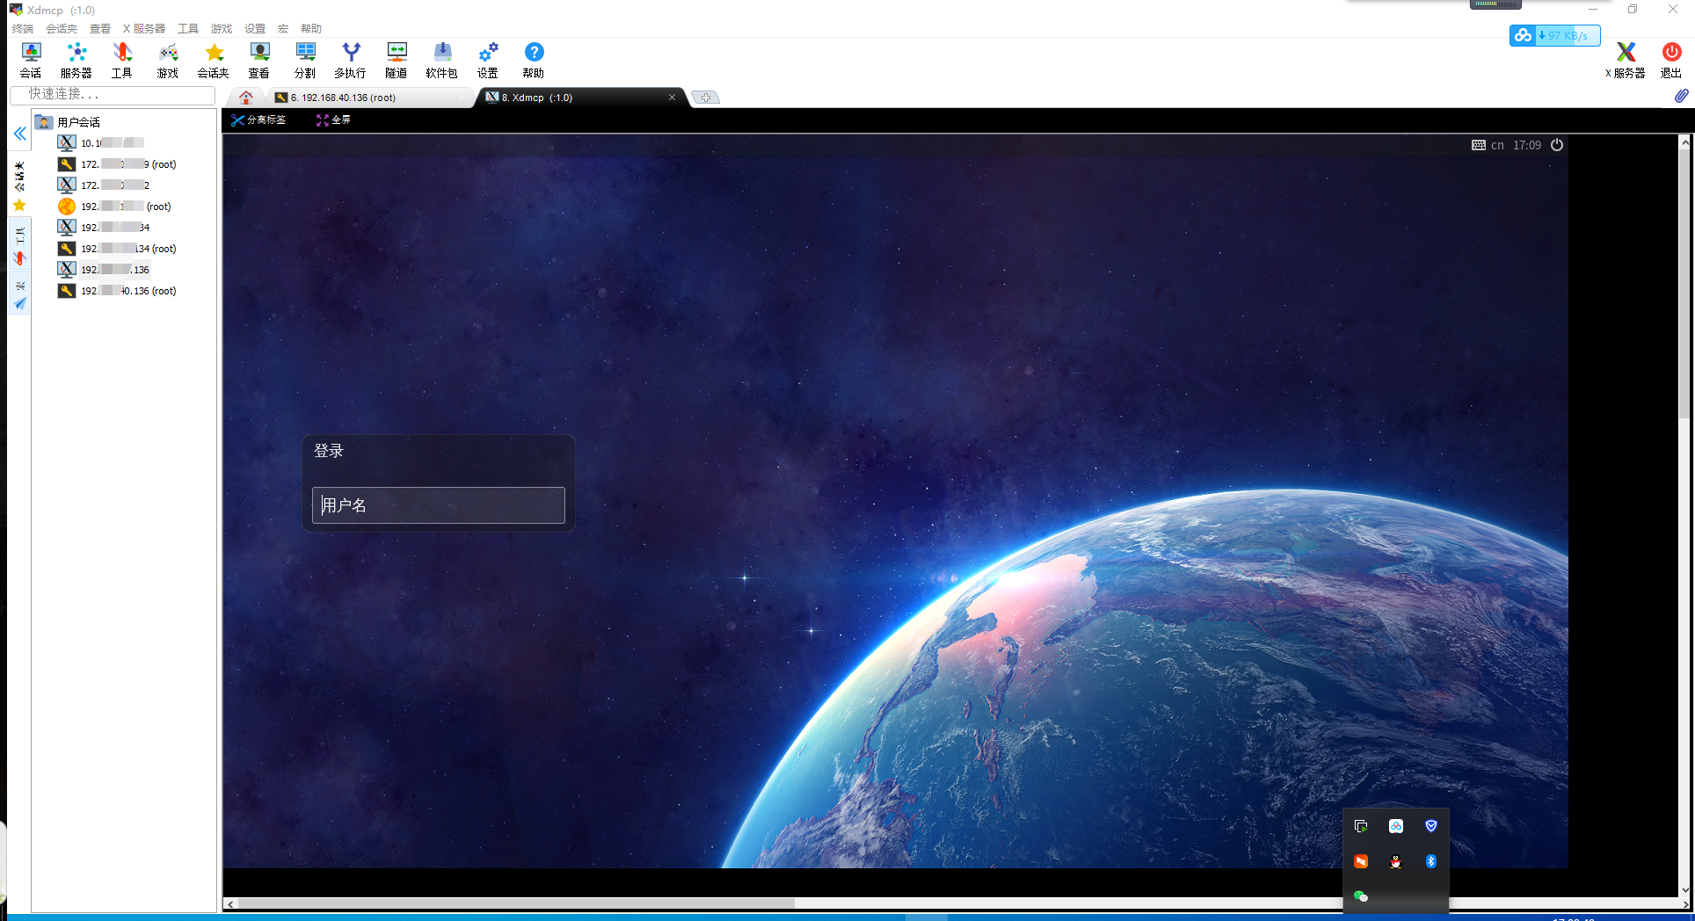Click the paperclip icon at right of tabs
Screen dimensions: 1695x921
(1681, 96)
